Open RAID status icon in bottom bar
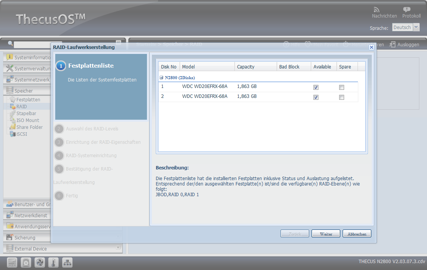The height and width of the screenshot is (270, 427). click(12, 263)
